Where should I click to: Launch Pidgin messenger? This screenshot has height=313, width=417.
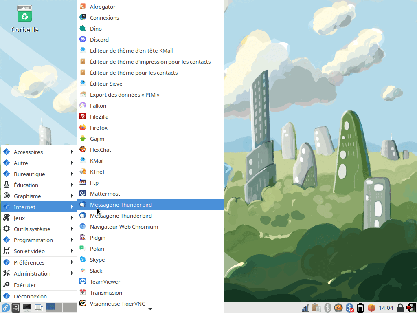[150, 238]
